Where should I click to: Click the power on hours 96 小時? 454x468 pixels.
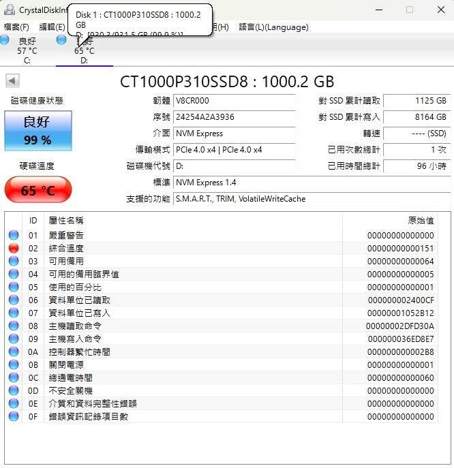tap(417, 166)
